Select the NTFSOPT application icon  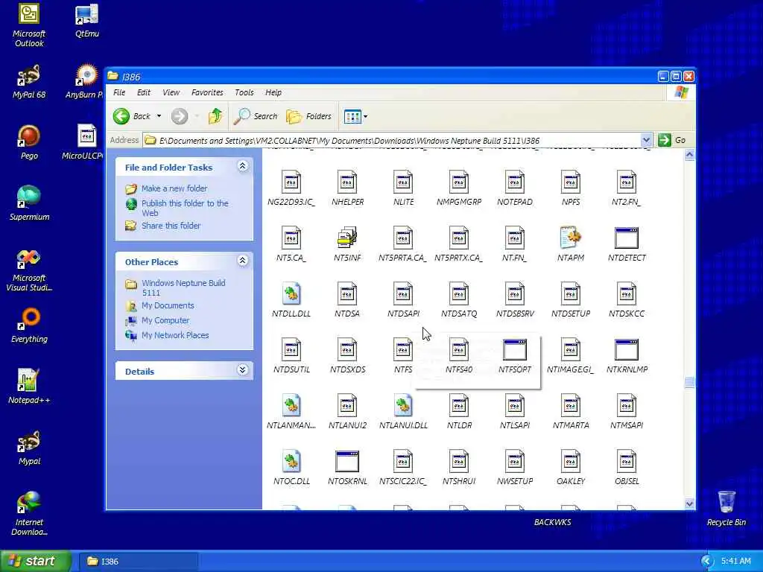(x=514, y=350)
